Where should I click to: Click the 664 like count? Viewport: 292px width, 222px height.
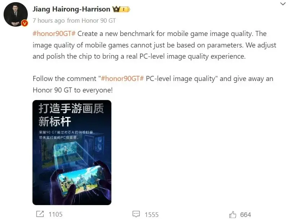click(x=245, y=215)
